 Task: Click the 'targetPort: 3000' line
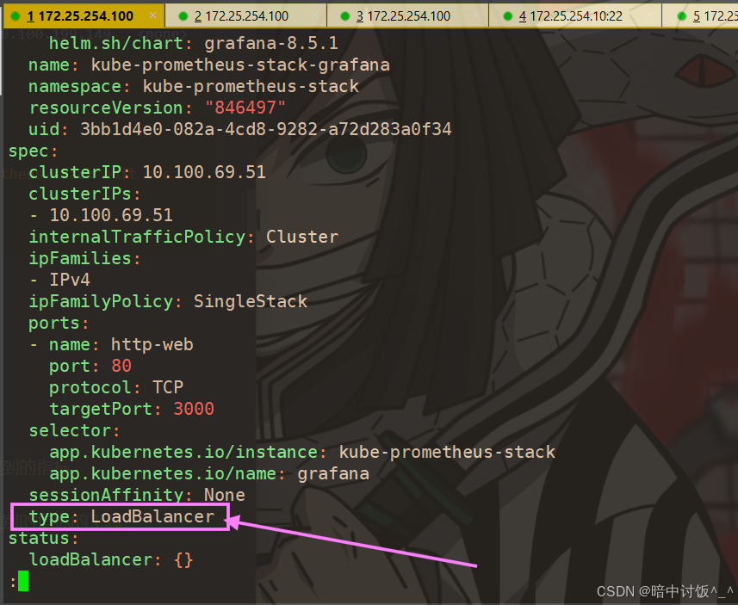(x=132, y=409)
